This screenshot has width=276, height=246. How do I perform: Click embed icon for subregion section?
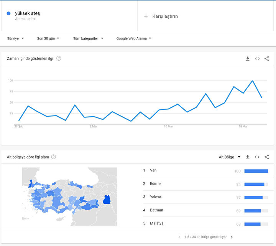click(x=257, y=157)
